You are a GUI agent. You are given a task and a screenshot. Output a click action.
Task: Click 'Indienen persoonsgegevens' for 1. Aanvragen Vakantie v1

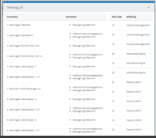pyautogui.click(x=88, y=34)
